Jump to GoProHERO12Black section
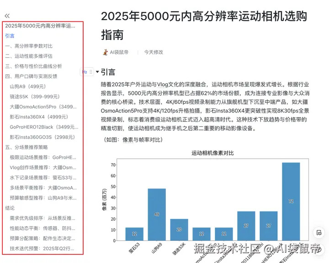The height and width of the screenshot is (263, 329). [x=44, y=127]
